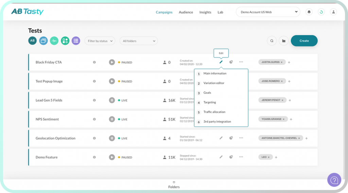Open Demo Account US Web selector
The width and height of the screenshot is (348, 193).
tap(268, 12)
